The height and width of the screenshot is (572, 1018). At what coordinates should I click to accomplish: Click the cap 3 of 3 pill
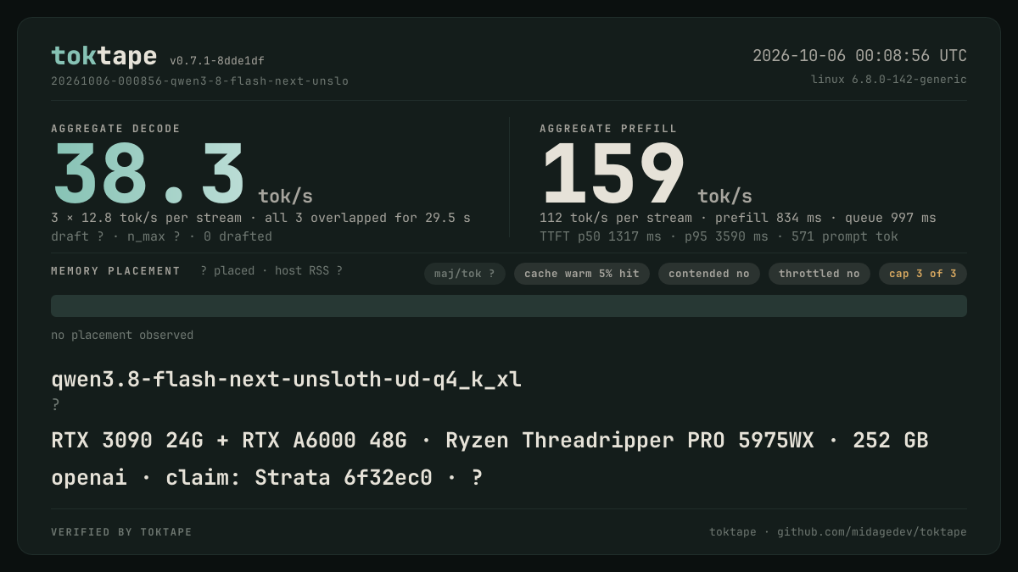click(923, 274)
